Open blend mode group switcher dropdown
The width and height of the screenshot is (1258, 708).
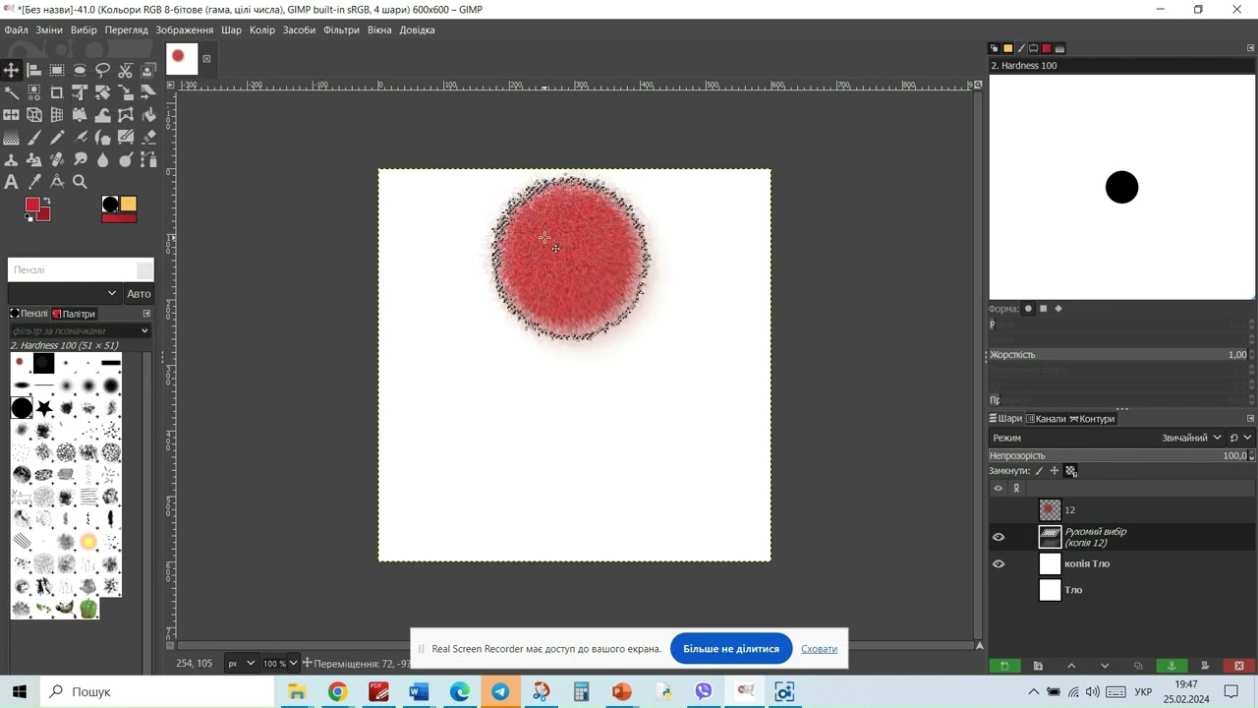(1241, 438)
